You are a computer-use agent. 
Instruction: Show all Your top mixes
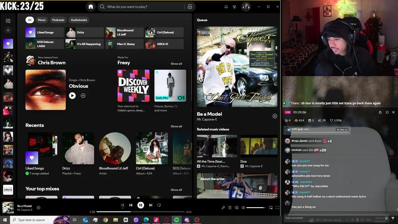click(x=176, y=190)
